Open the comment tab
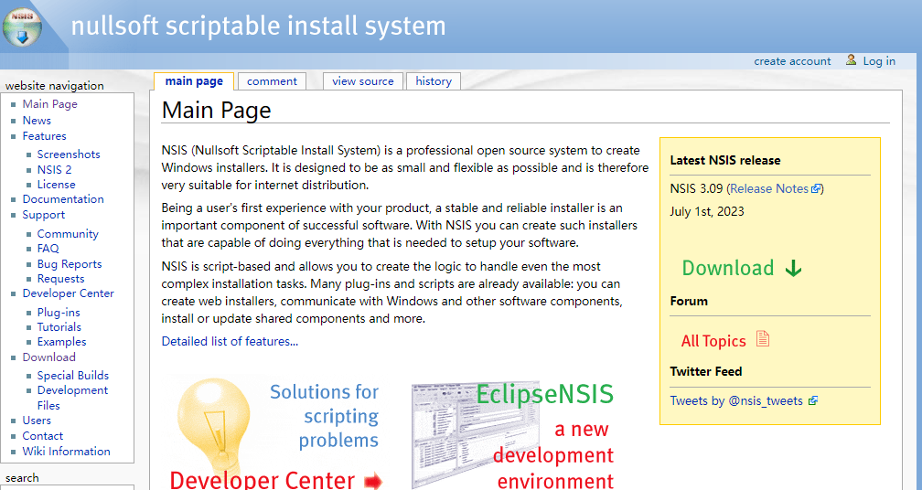Viewport: 922px width, 490px height. 272,81
